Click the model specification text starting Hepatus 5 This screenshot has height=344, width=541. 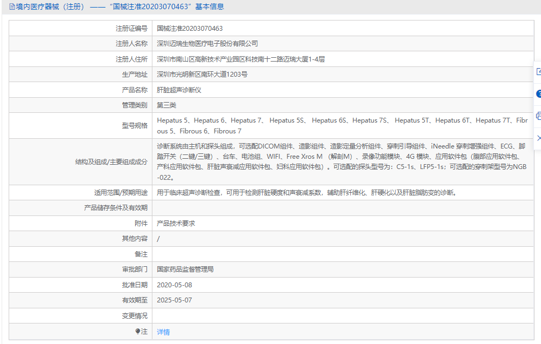coord(342,125)
